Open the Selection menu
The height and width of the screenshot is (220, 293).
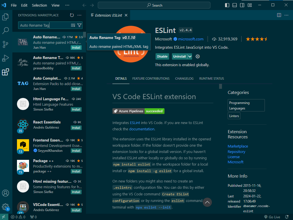pyautogui.click(x=39, y=5)
